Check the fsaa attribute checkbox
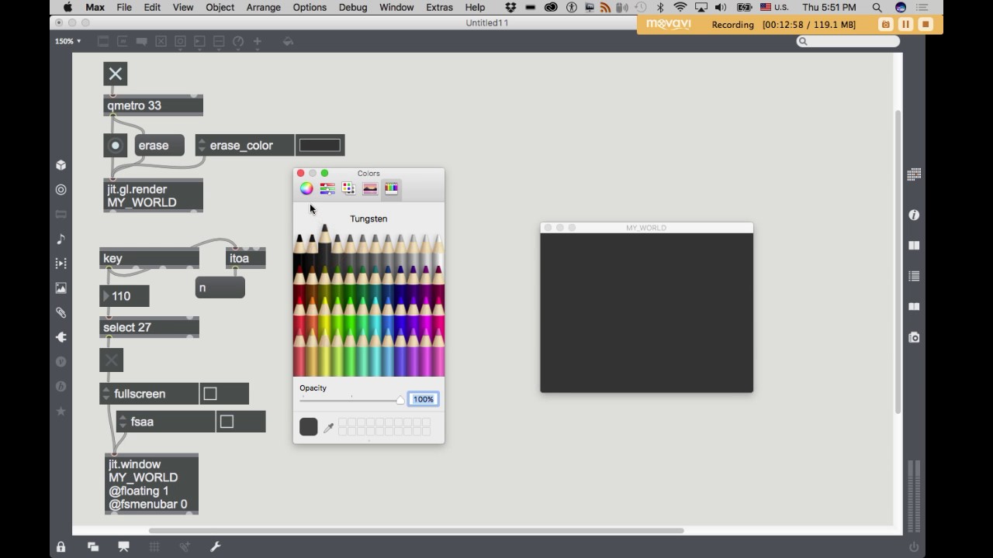The image size is (993, 558). (x=227, y=422)
